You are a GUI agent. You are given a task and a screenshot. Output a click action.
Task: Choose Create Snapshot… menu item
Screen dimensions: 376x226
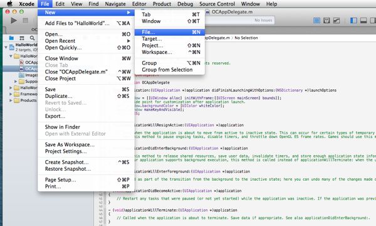click(86, 162)
